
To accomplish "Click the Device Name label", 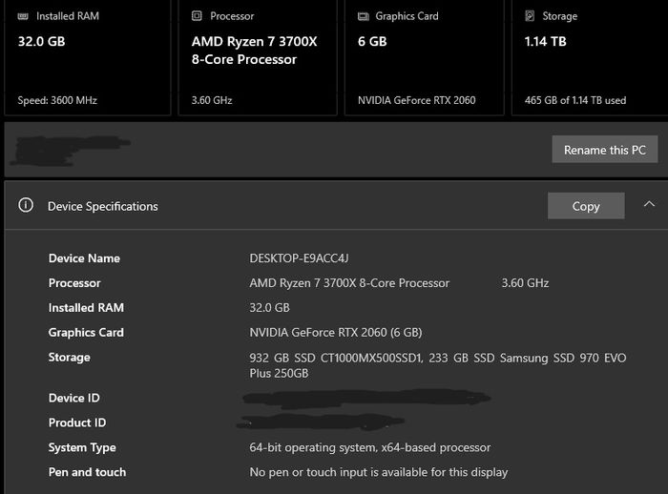I will 84,258.
